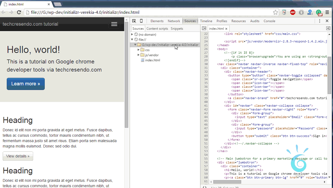This screenshot has height=188, width=333.
Task: Expand the js/vendor folder arrow
Action: (138, 55)
